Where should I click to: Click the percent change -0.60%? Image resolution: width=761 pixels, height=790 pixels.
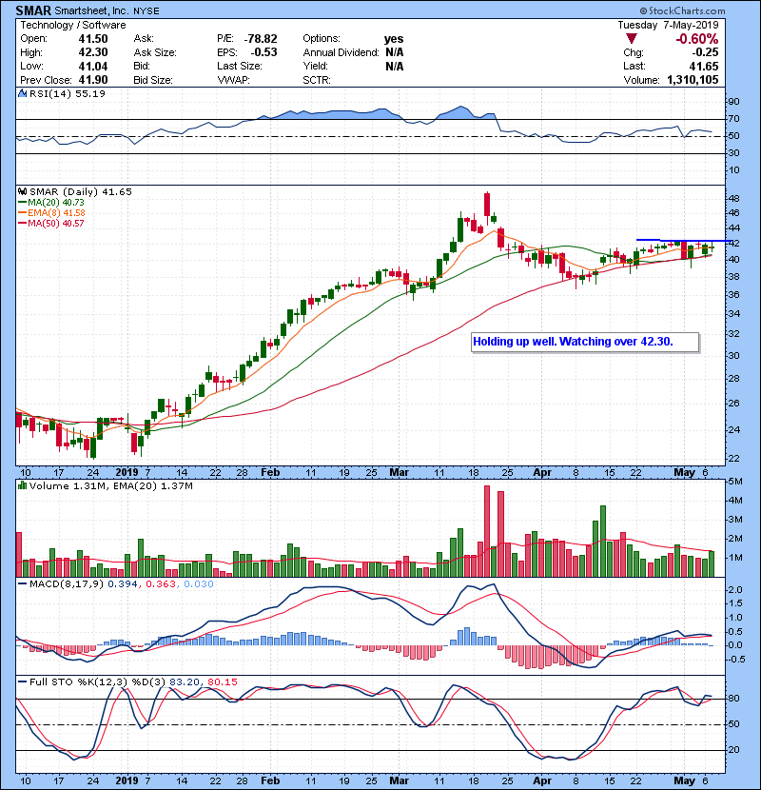coord(697,39)
